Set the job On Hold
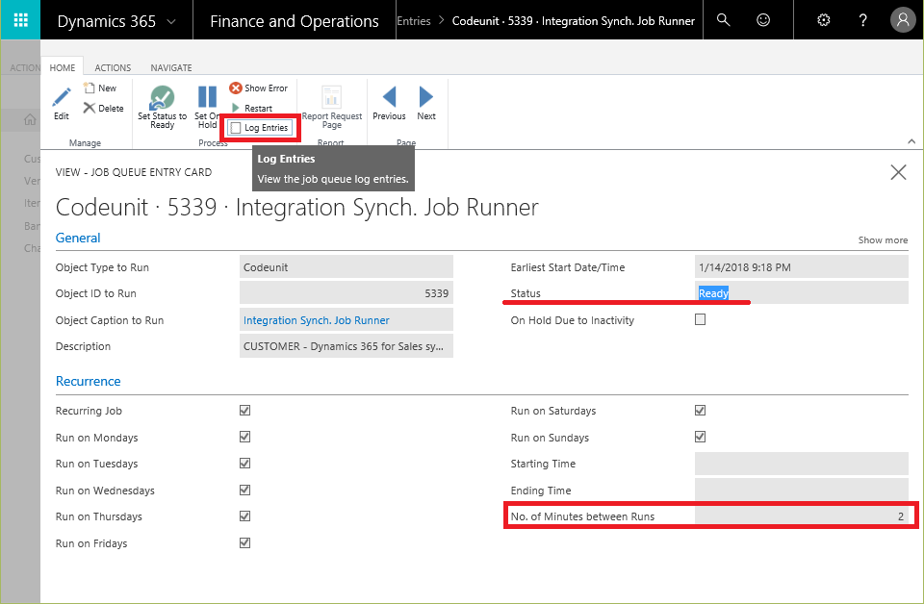 207,107
